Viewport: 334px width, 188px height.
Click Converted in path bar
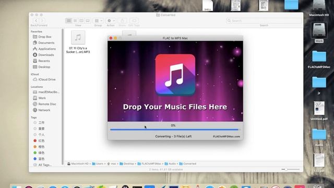pyautogui.click(x=188, y=163)
